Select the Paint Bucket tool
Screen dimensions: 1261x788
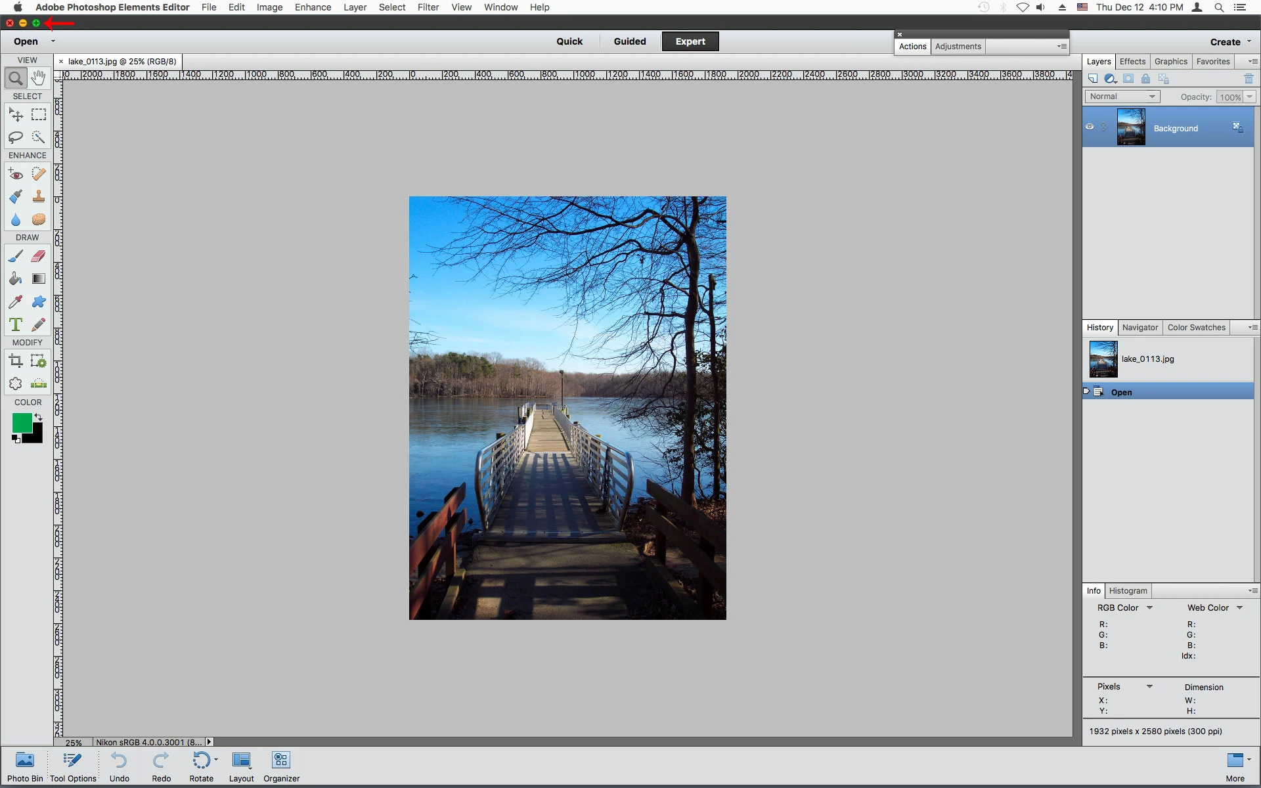16,279
